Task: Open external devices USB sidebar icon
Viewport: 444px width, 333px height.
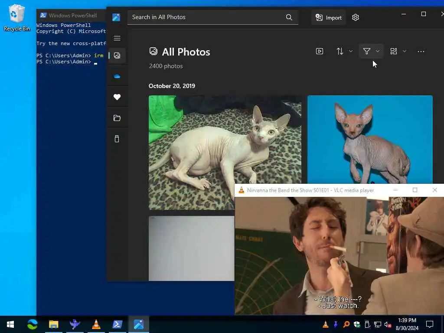Action: point(117,139)
